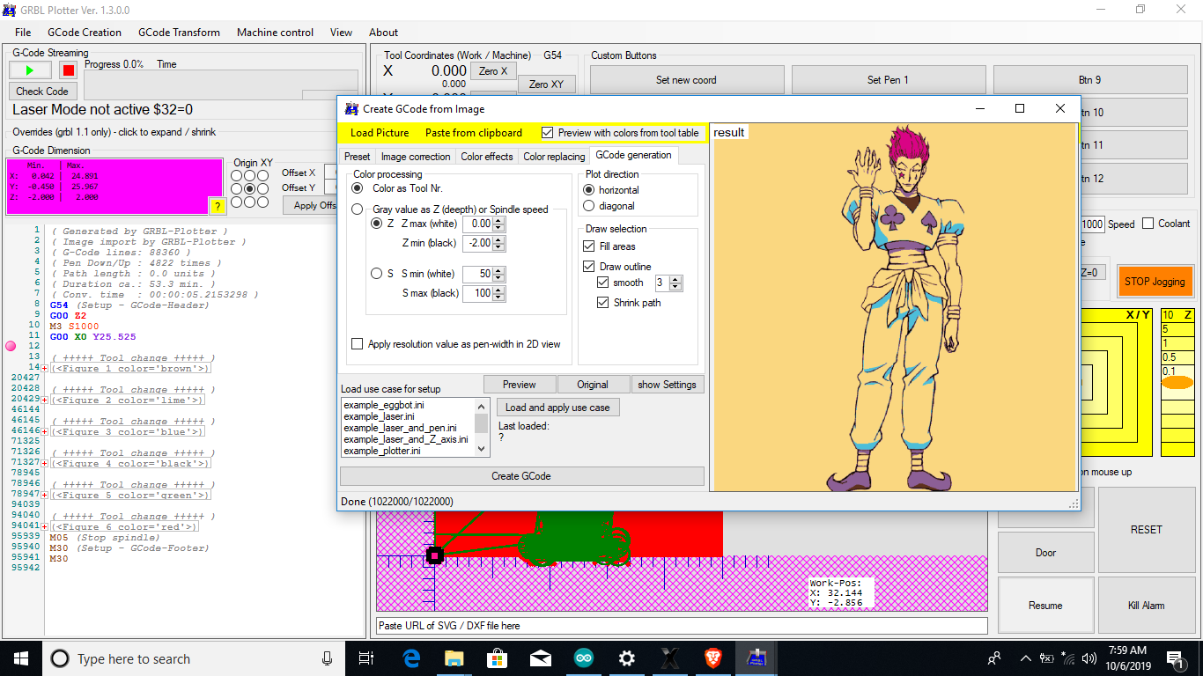Open the Machine control menu

click(x=275, y=33)
